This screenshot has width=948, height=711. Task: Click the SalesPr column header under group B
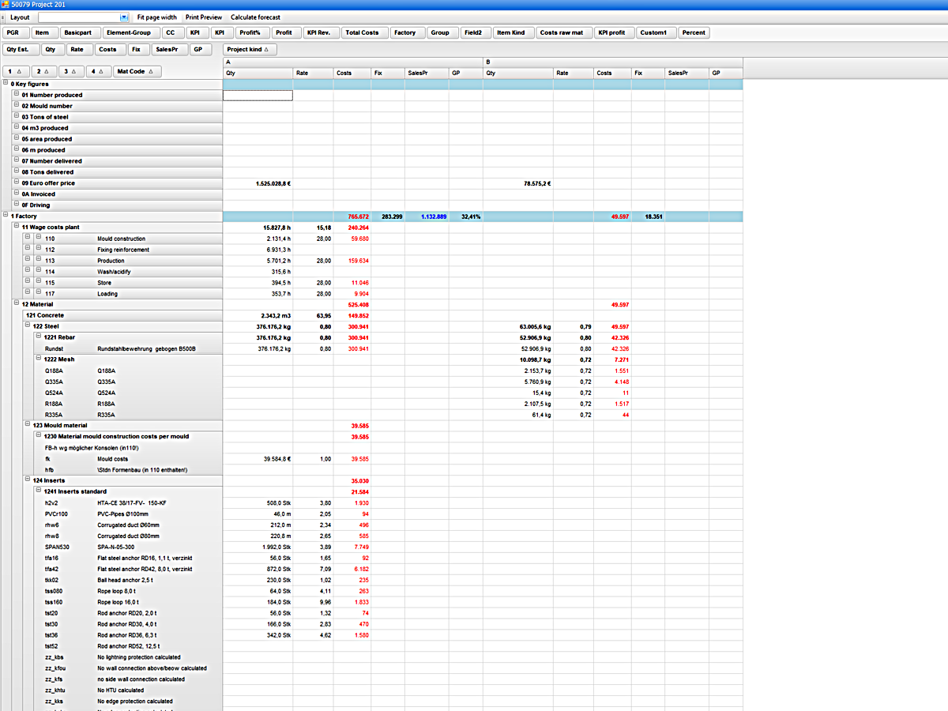[x=687, y=73]
